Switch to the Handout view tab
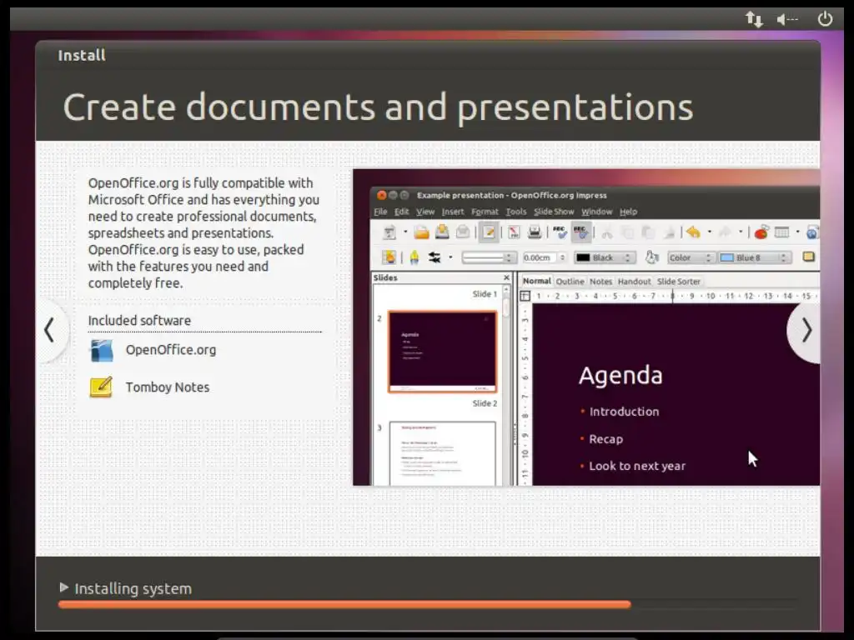The width and height of the screenshot is (854, 640). tap(634, 282)
